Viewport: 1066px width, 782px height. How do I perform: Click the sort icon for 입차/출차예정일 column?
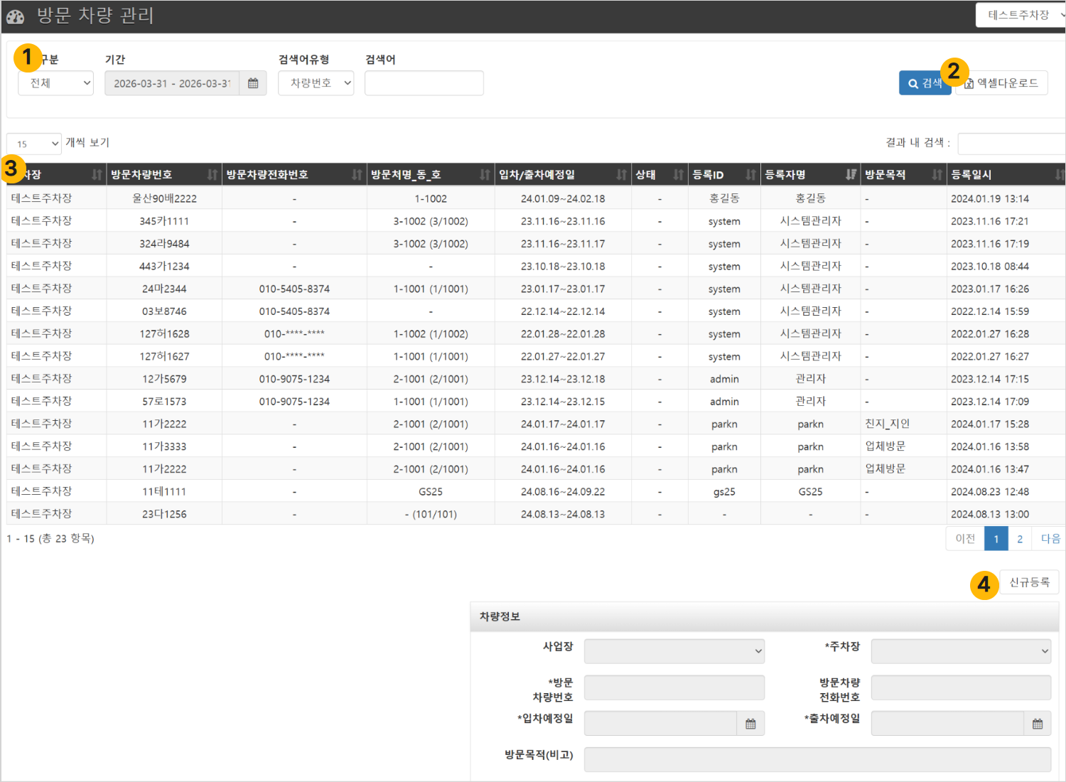[x=622, y=175]
